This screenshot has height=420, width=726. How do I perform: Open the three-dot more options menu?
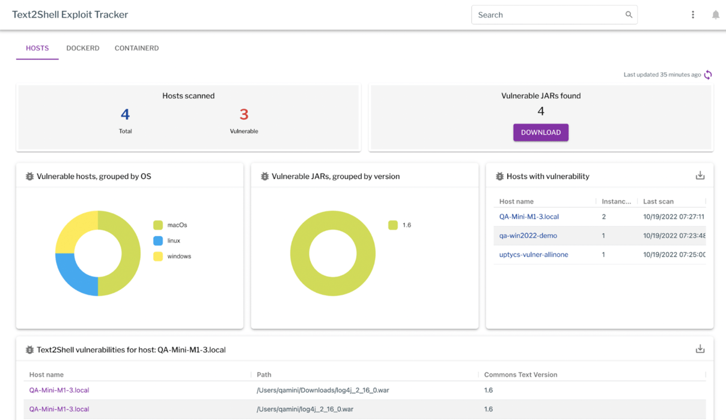(693, 15)
